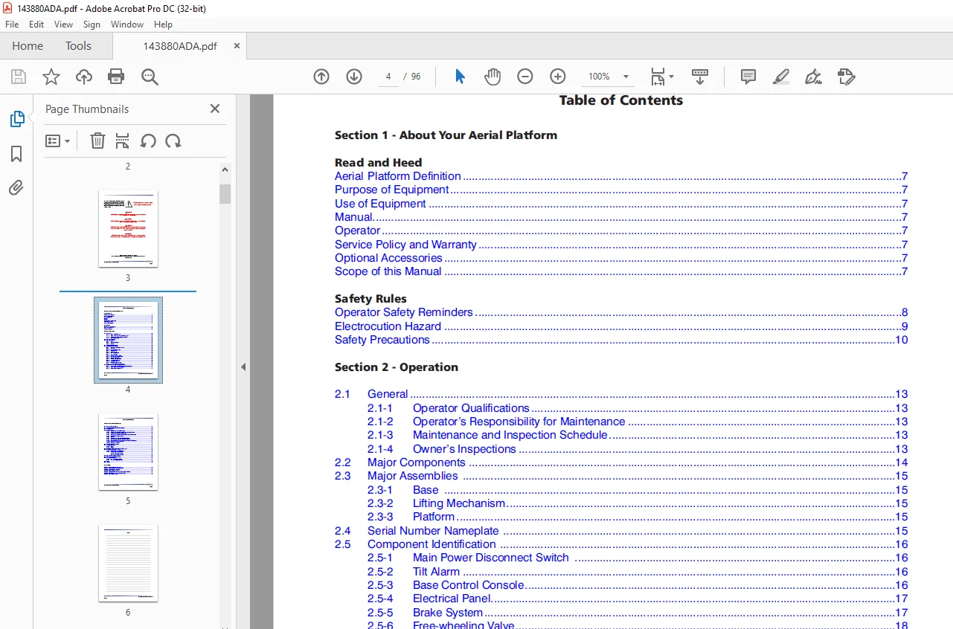953x629 pixels.
Task: Open the Sign document pen tool
Action: tap(813, 77)
